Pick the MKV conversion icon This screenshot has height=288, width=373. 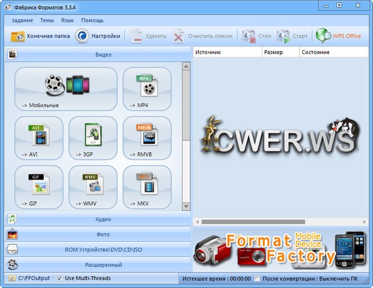click(147, 186)
